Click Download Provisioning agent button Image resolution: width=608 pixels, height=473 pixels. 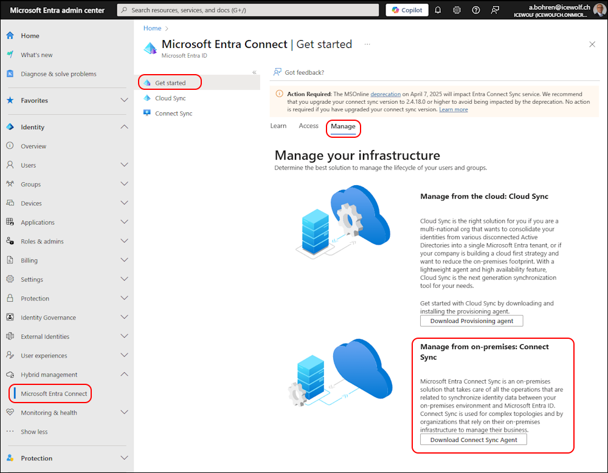472,321
